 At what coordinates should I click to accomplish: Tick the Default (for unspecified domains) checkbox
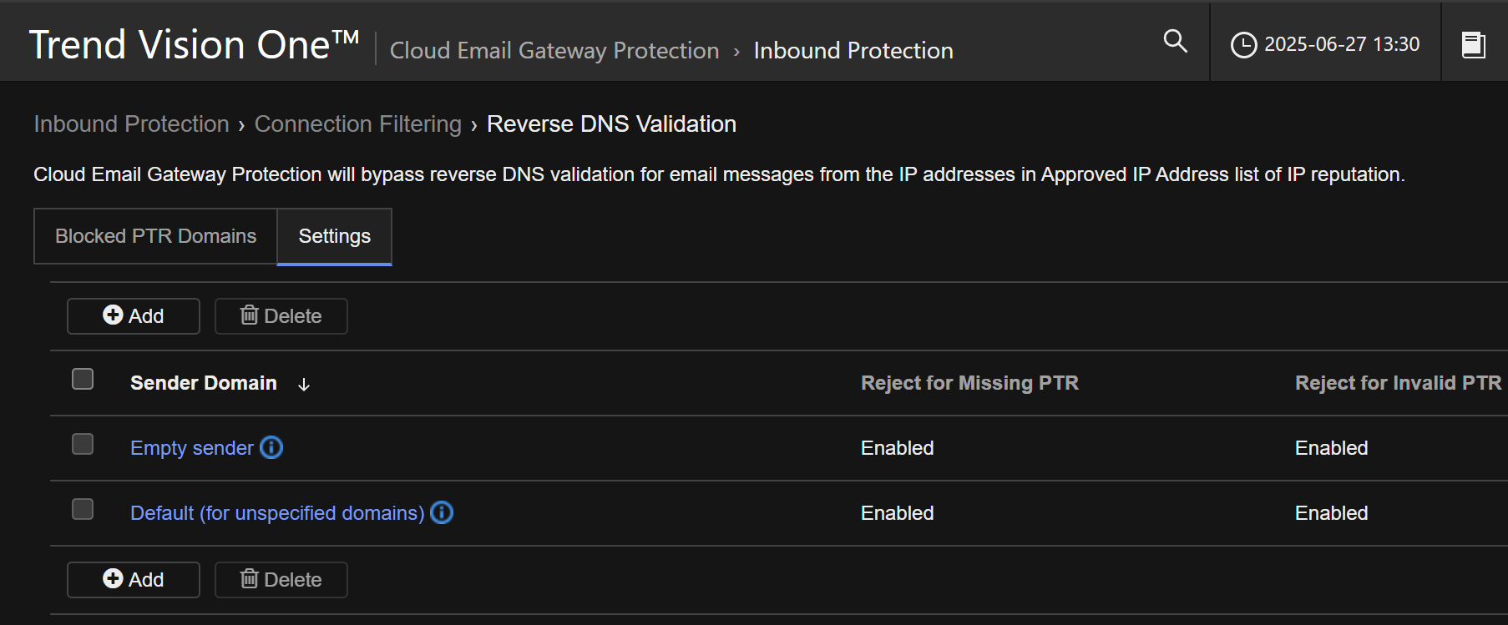coord(83,510)
